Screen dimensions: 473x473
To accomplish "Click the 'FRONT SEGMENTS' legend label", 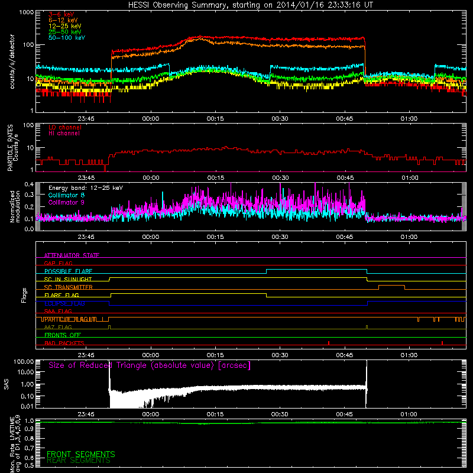I will (x=81, y=454).
